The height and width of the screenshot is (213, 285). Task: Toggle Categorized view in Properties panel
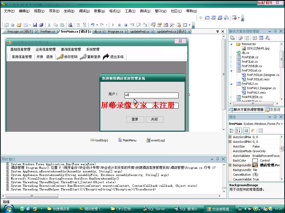click(232, 130)
